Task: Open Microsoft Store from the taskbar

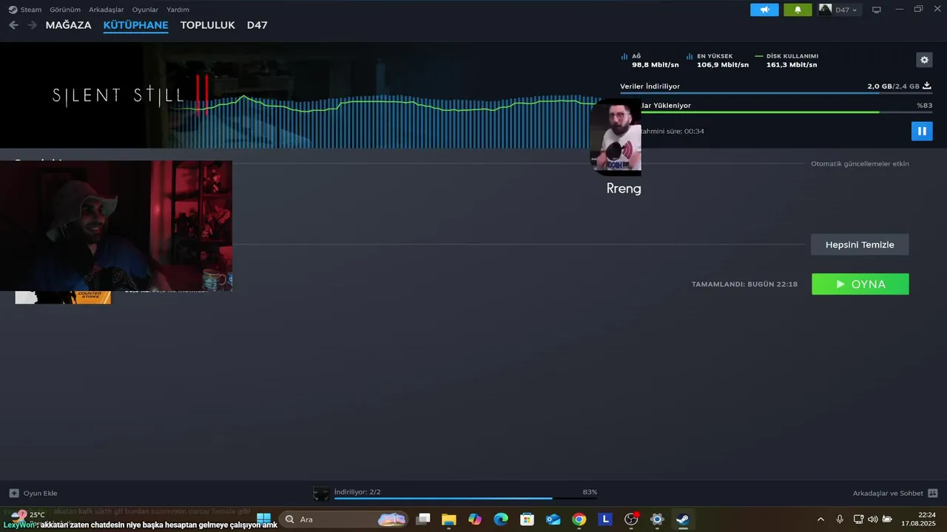Action: click(527, 519)
